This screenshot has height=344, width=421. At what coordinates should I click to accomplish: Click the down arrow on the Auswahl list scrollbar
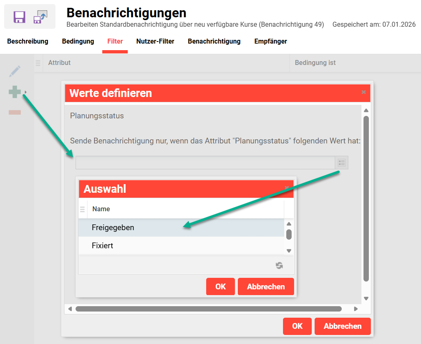[x=289, y=250]
